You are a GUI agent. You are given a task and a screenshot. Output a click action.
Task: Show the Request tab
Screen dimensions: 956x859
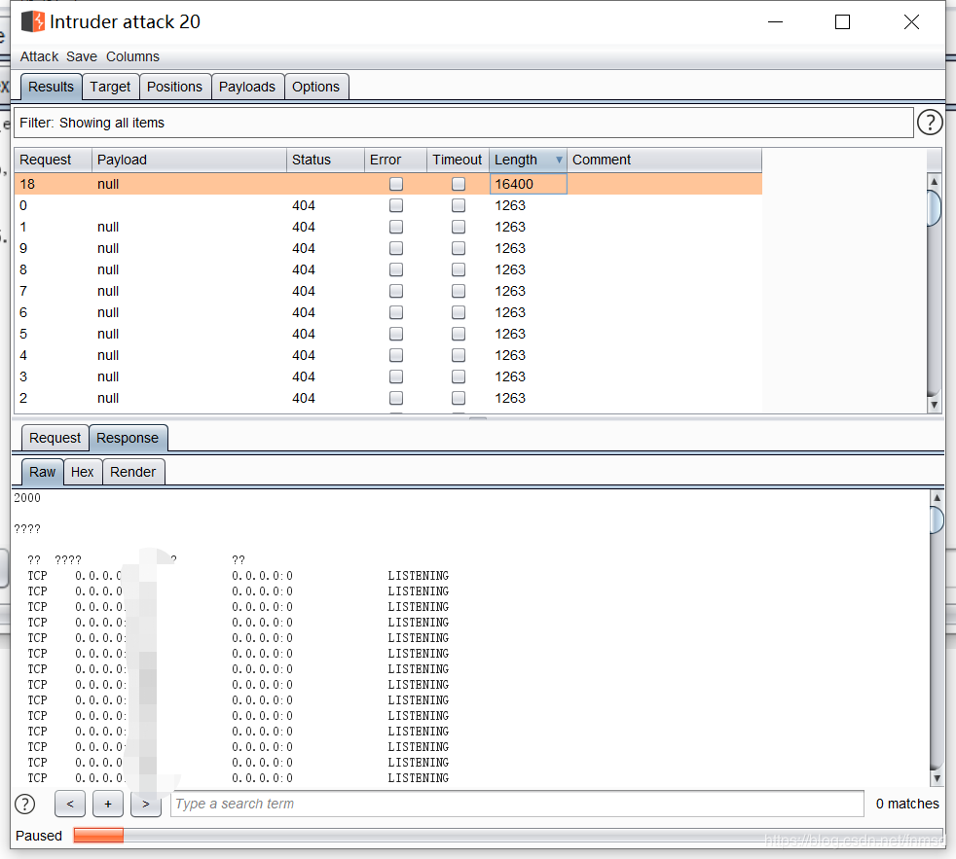55,438
